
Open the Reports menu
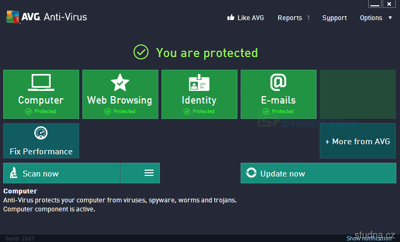290,18
